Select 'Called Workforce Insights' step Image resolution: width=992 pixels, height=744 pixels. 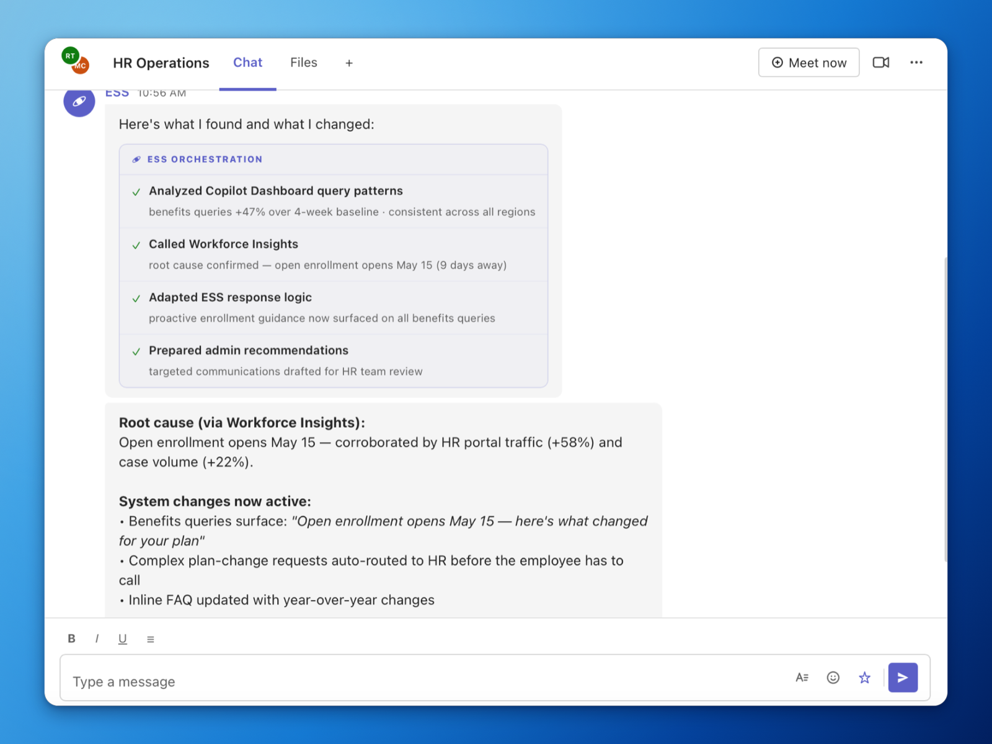pos(334,255)
